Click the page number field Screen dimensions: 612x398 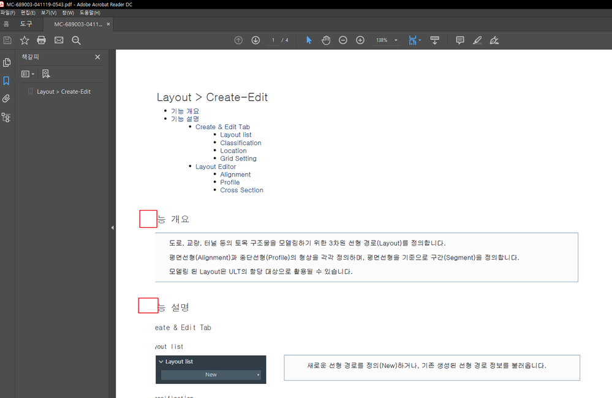273,40
